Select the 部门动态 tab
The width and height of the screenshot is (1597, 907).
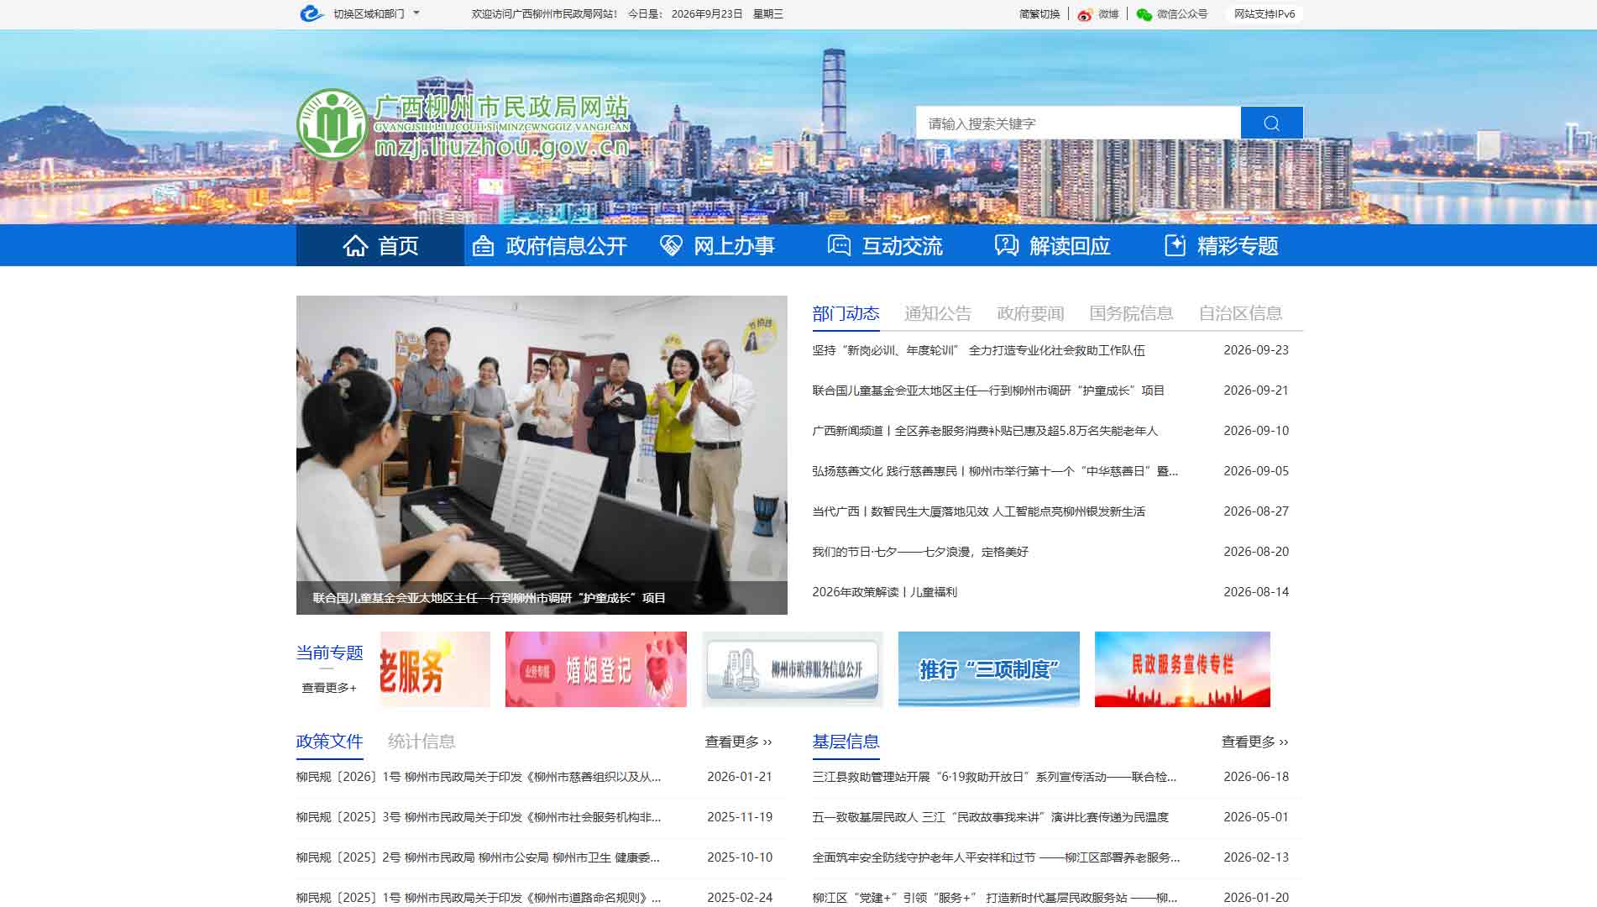(x=846, y=313)
